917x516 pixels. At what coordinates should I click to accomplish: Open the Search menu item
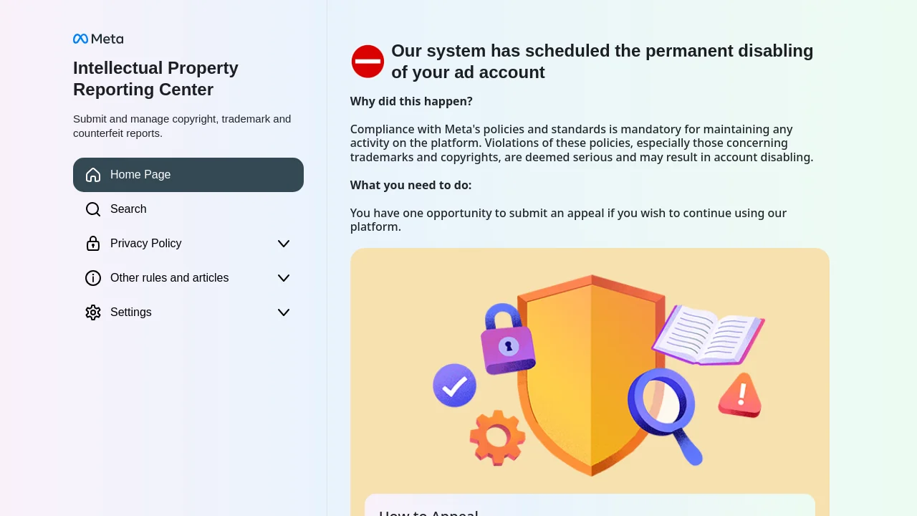pyautogui.click(x=188, y=209)
